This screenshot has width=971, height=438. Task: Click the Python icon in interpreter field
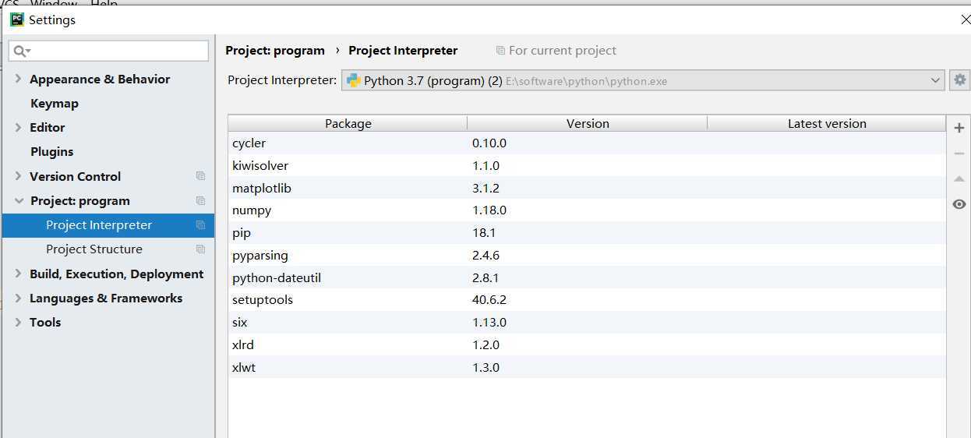(x=353, y=80)
